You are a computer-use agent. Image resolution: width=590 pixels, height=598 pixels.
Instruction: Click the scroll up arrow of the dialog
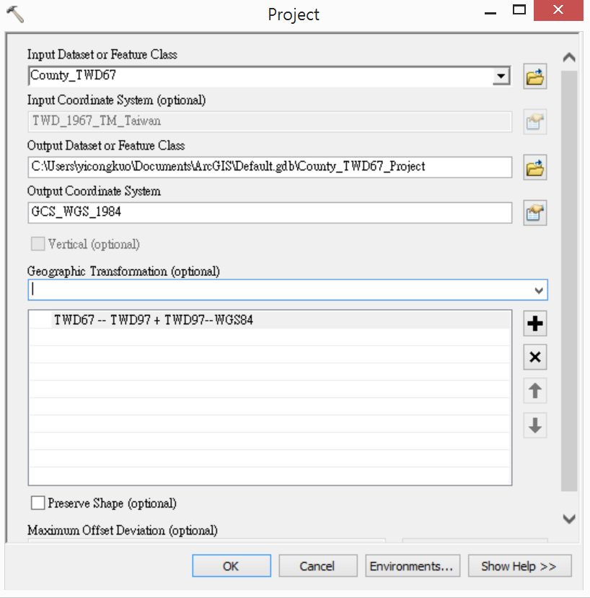pyautogui.click(x=569, y=58)
